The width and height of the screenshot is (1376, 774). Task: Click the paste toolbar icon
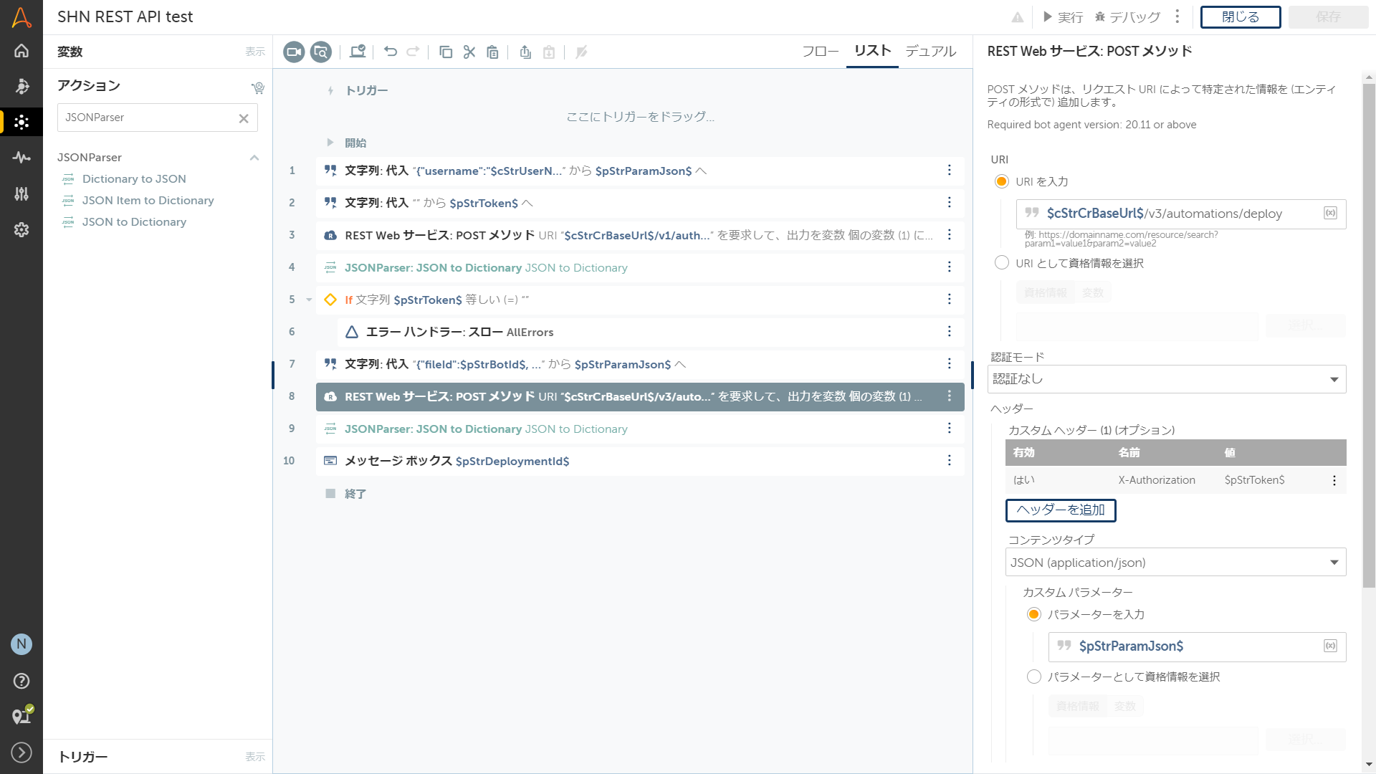(492, 52)
